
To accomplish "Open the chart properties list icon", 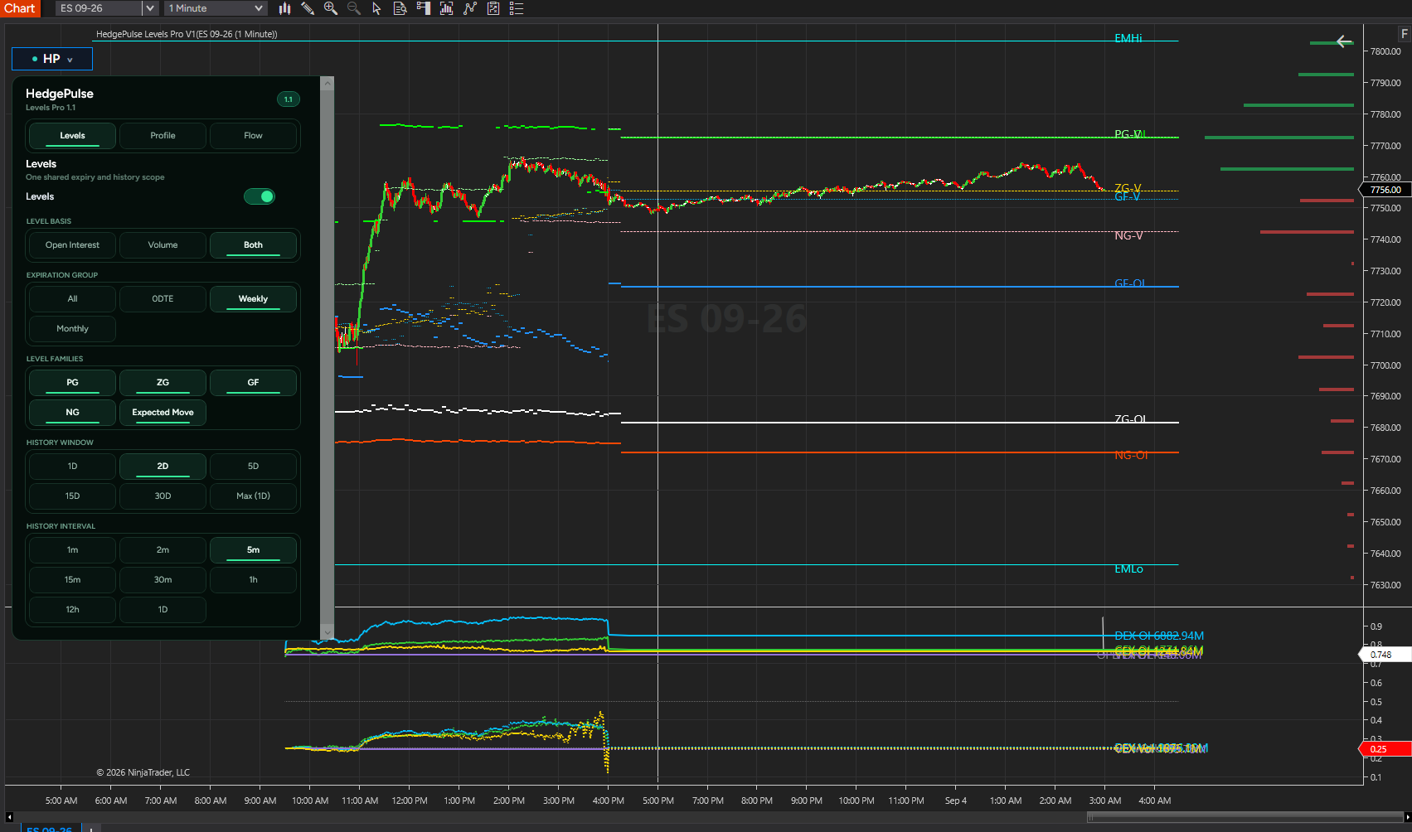I will pyautogui.click(x=517, y=8).
